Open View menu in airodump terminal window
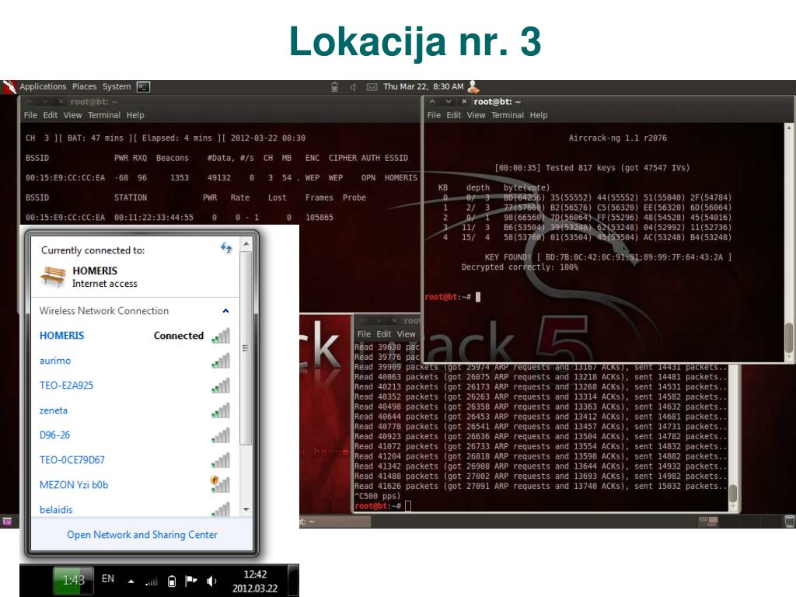This screenshot has width=796, height=597. tap(72, 115)
